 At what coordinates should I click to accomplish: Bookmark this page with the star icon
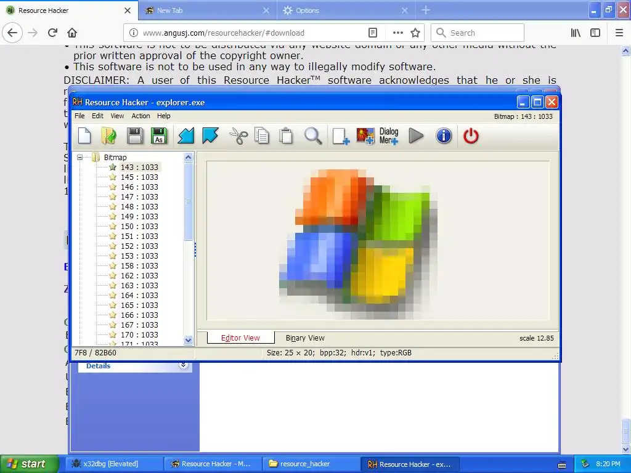tap(415, 33)
